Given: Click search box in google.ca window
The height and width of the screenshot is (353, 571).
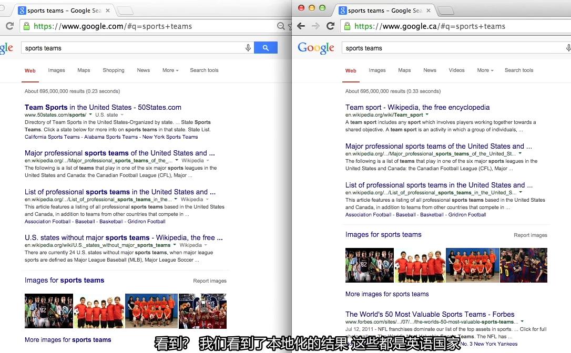Looking at the screenshot, I should [456, 48].
